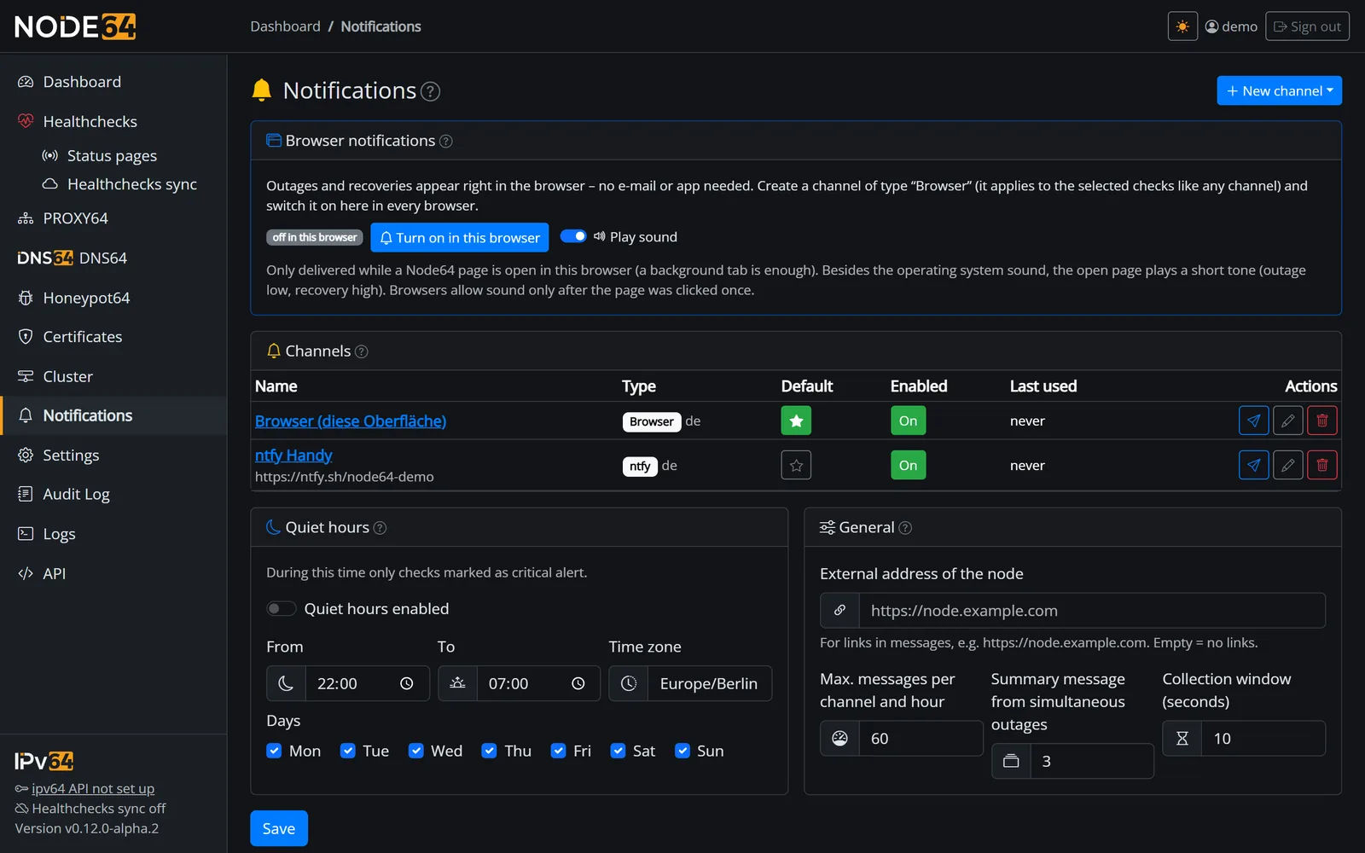Open Honeypot64 section
Image resolution: width=1365 pixels, height=853 pixels.
[113, 298]
